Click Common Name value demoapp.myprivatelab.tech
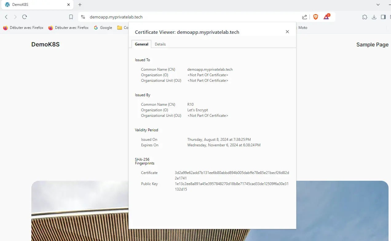391x241 pixels. (x=210, y=69)
